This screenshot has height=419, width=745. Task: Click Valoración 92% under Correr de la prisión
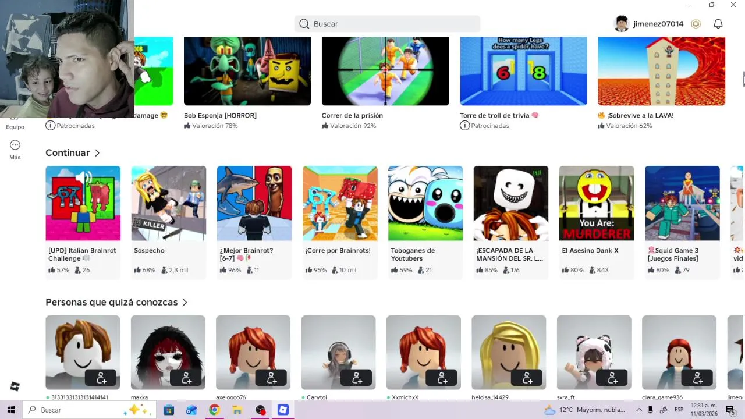[349, 126]
